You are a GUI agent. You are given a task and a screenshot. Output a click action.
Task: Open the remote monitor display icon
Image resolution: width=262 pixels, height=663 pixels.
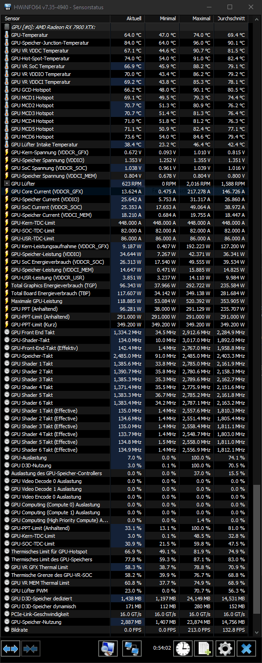click(x=108, y=648)
